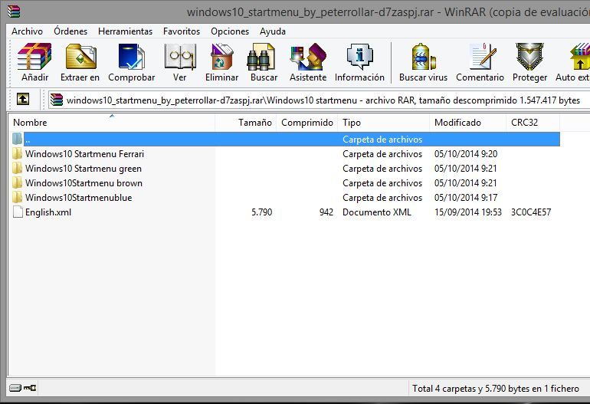Click the 05/10/2014 9:20 date cell
Image resolution: width=590 pixels, height=404 pixels.
(x=466, y=154)
